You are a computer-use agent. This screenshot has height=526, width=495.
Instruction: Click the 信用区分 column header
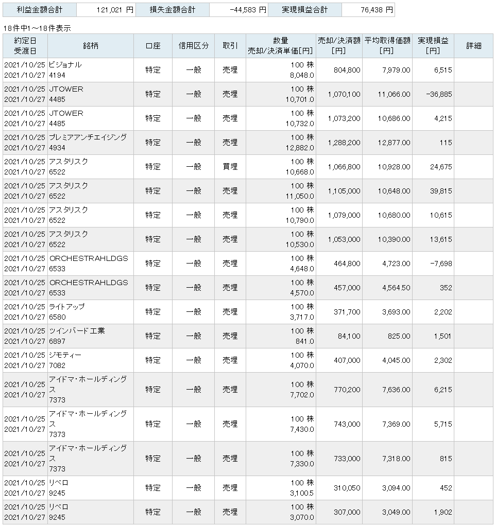(x=194, y=46)
